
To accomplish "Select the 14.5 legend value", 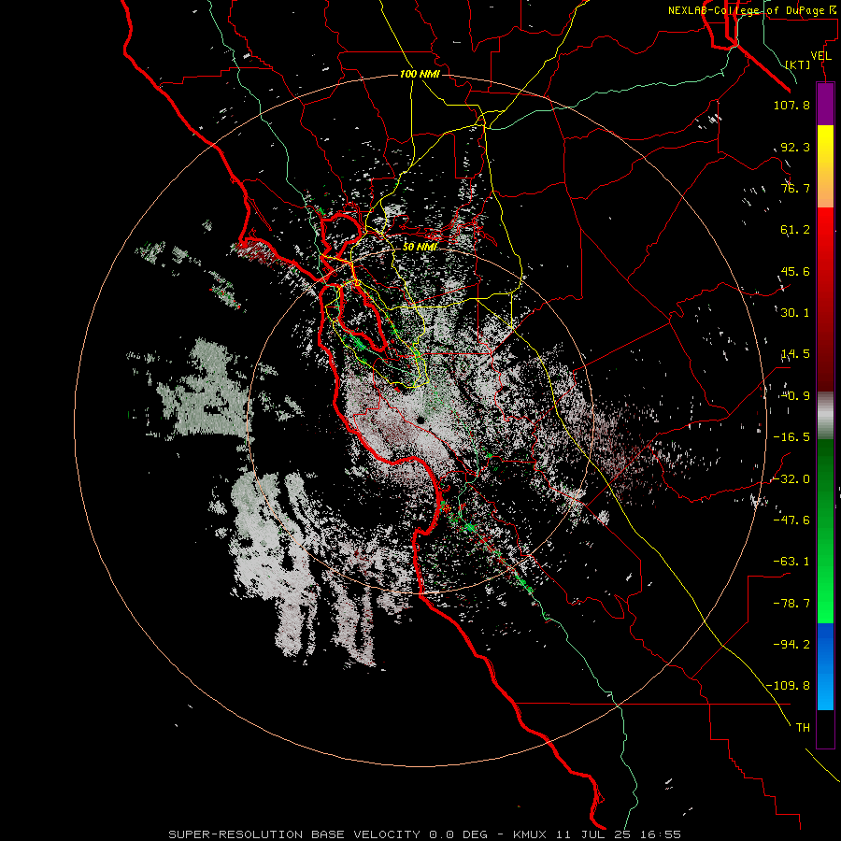I will pyautogui.click(x=795, y=354).
